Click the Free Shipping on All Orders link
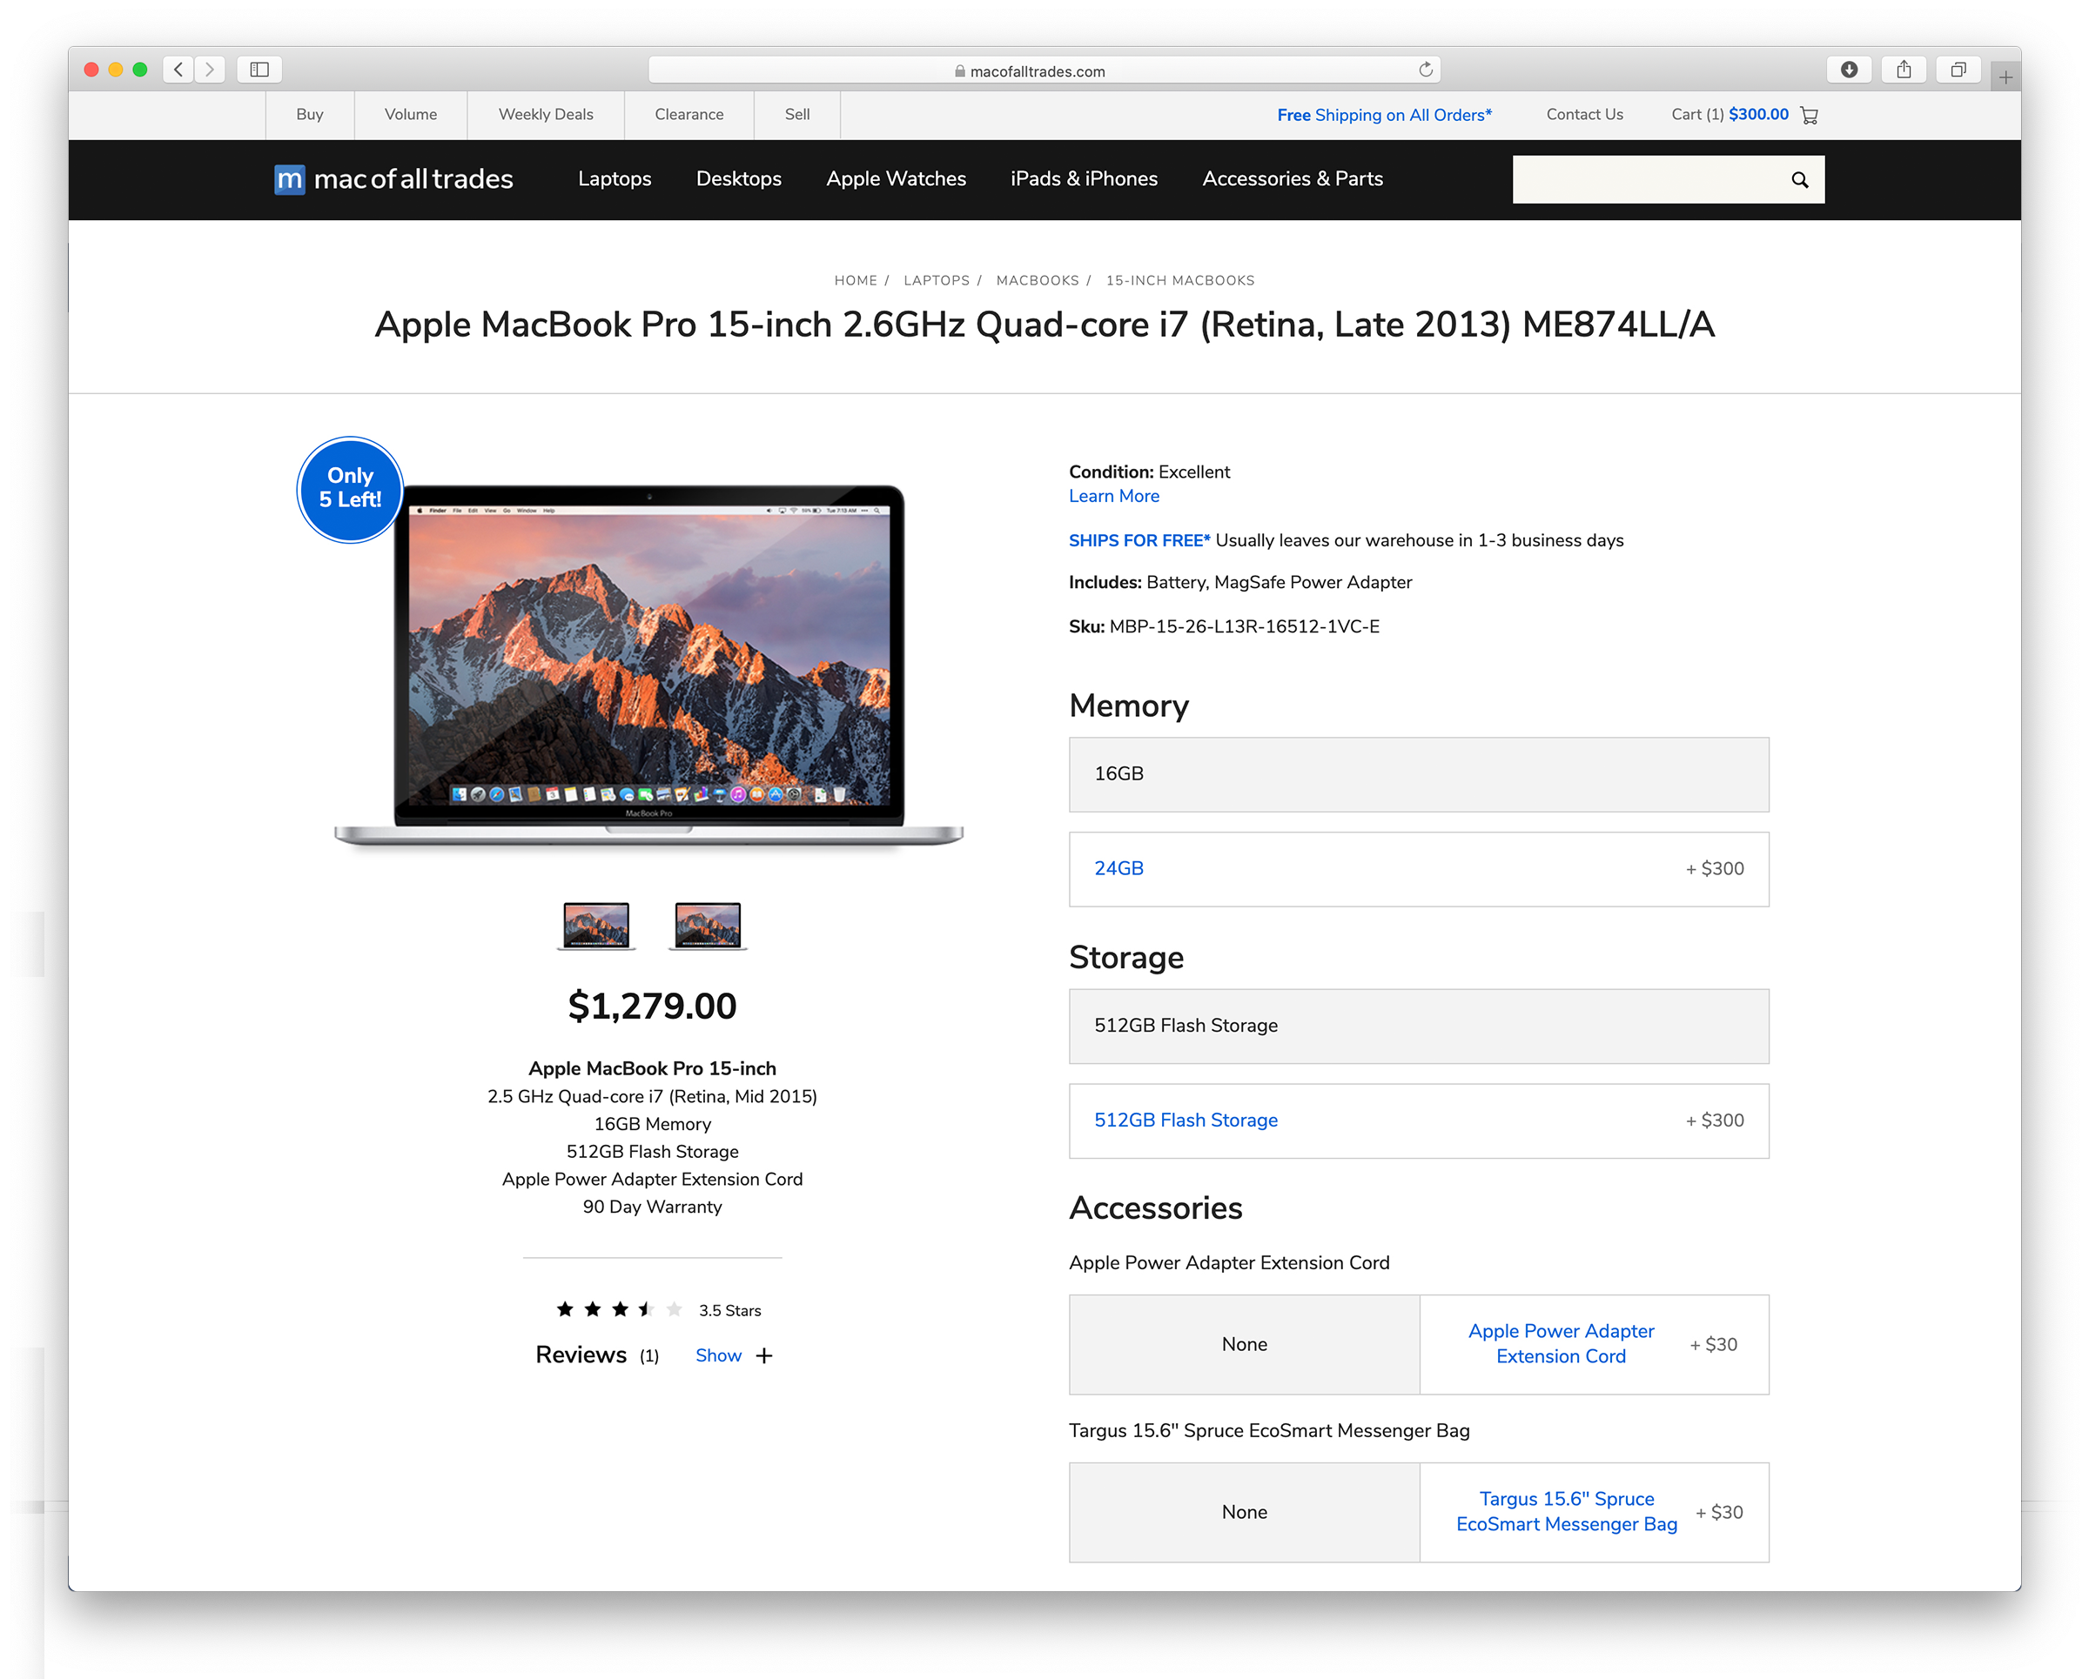The height and width of the screenshot is (1679, 2089). click(1385, 115)
